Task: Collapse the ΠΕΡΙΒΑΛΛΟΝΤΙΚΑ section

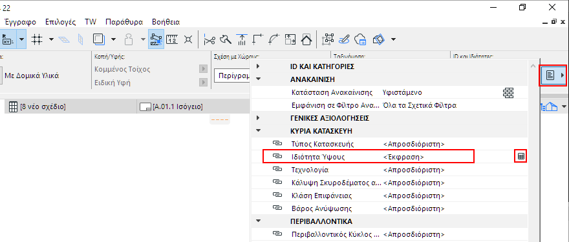Action: pos(258,221)
